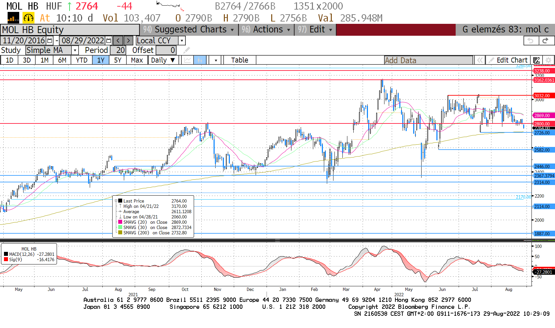Click SMAVG (30) green legend swatch
The image size is (555, 328).
coord(120,227)
